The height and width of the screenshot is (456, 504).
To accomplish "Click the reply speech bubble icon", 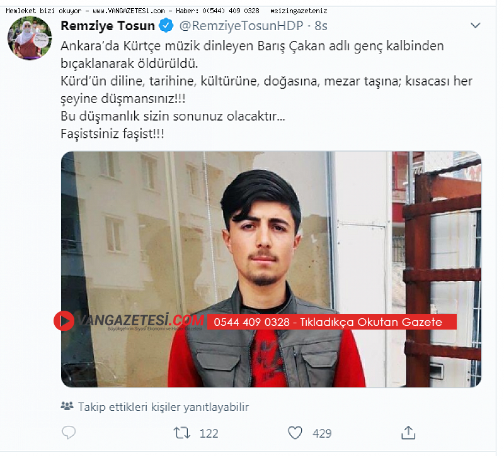I will tap(69, 433).
